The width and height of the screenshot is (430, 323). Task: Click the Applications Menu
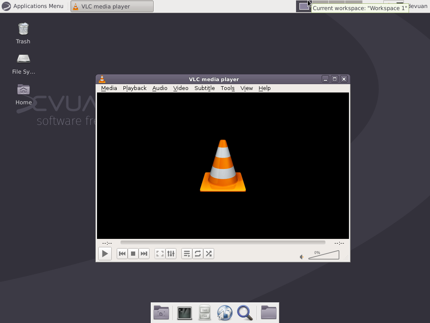34,6
